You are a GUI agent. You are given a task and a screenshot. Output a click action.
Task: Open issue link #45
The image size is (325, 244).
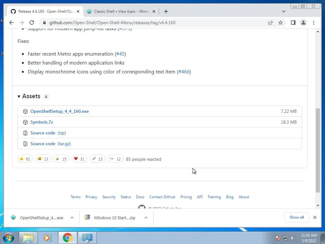120,54
